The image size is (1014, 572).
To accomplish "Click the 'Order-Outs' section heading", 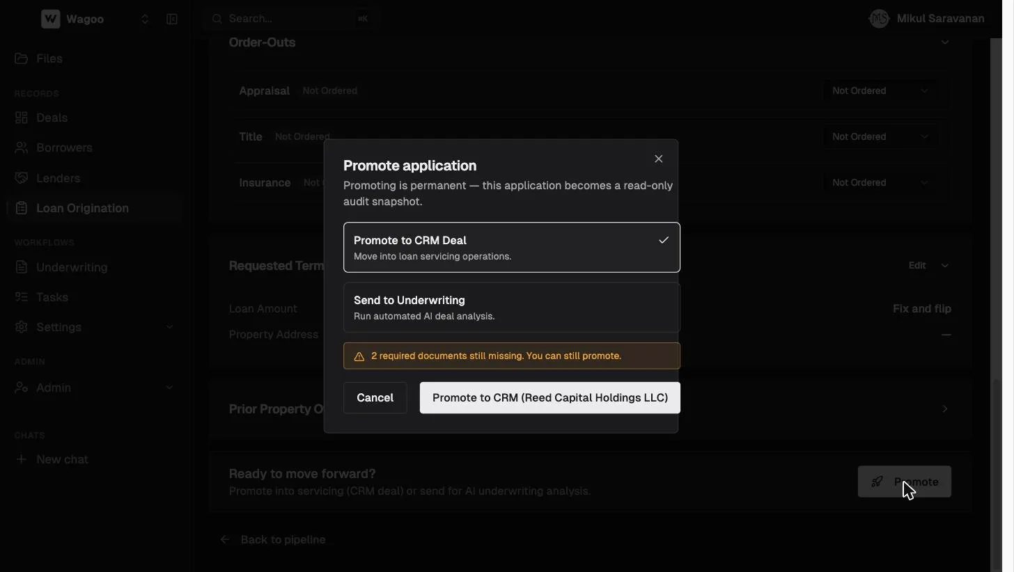I will pos(262,42).
